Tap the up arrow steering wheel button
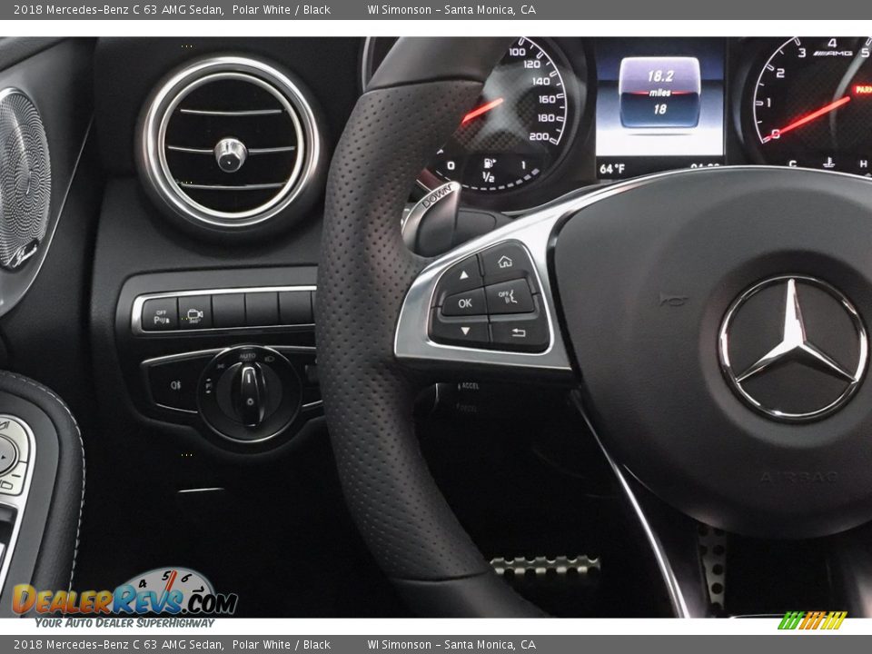 462,274
